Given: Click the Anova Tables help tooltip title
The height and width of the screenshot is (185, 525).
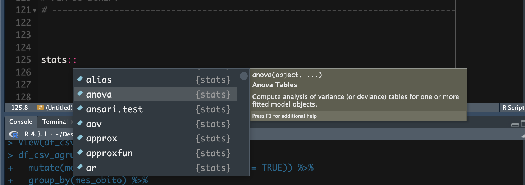Looking at the screenshot, I should (274, 85).
